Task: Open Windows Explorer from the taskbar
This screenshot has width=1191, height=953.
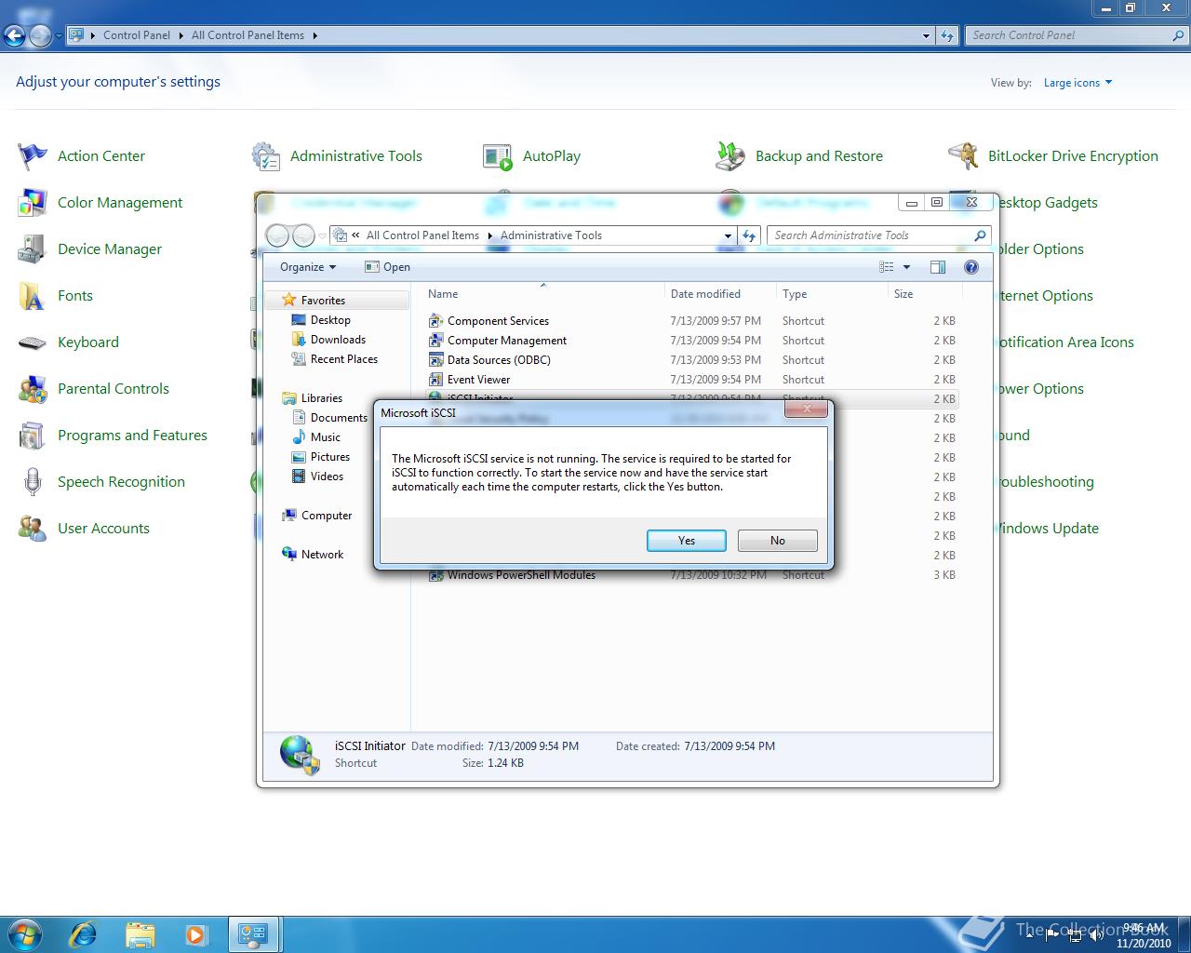Action: [140, 934]
